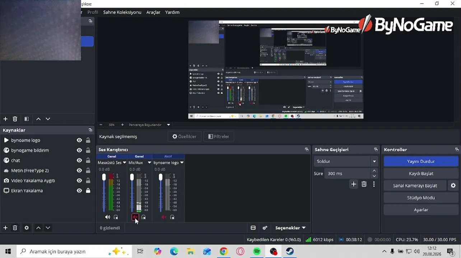Increase transition Süre with up arrow
The image size is (461, 258).
tap(374, 171)
